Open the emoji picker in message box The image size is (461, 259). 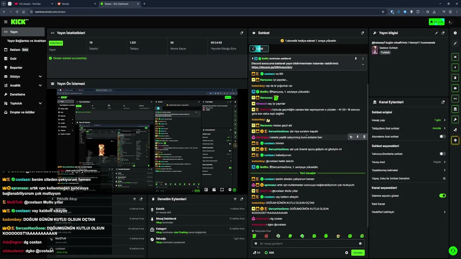(x=360, y=244)
